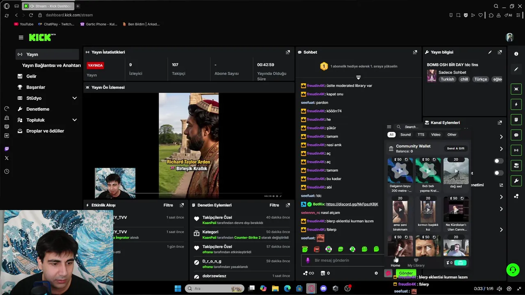Open the Windows Start menu

178,288
